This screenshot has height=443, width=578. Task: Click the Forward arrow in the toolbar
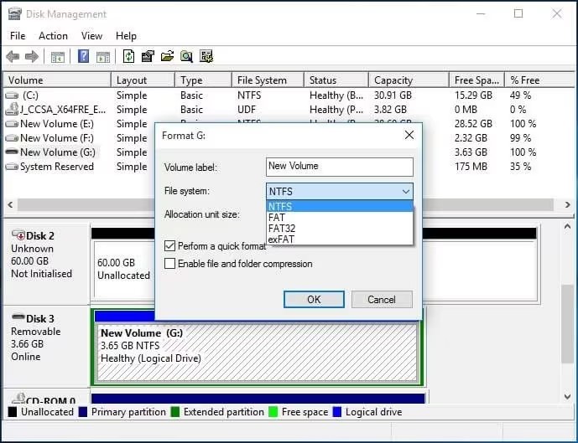coord(32,57)
